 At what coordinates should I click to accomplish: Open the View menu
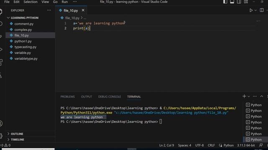click(x=45, y=2)
